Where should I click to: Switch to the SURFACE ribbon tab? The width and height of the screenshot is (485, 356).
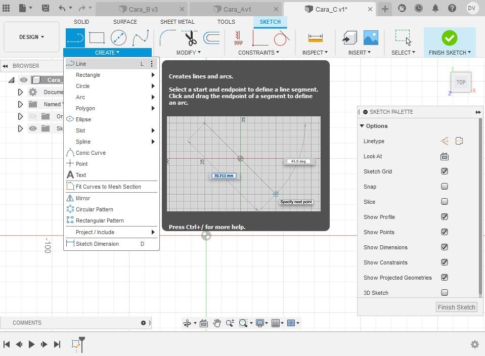click(125, 22)
